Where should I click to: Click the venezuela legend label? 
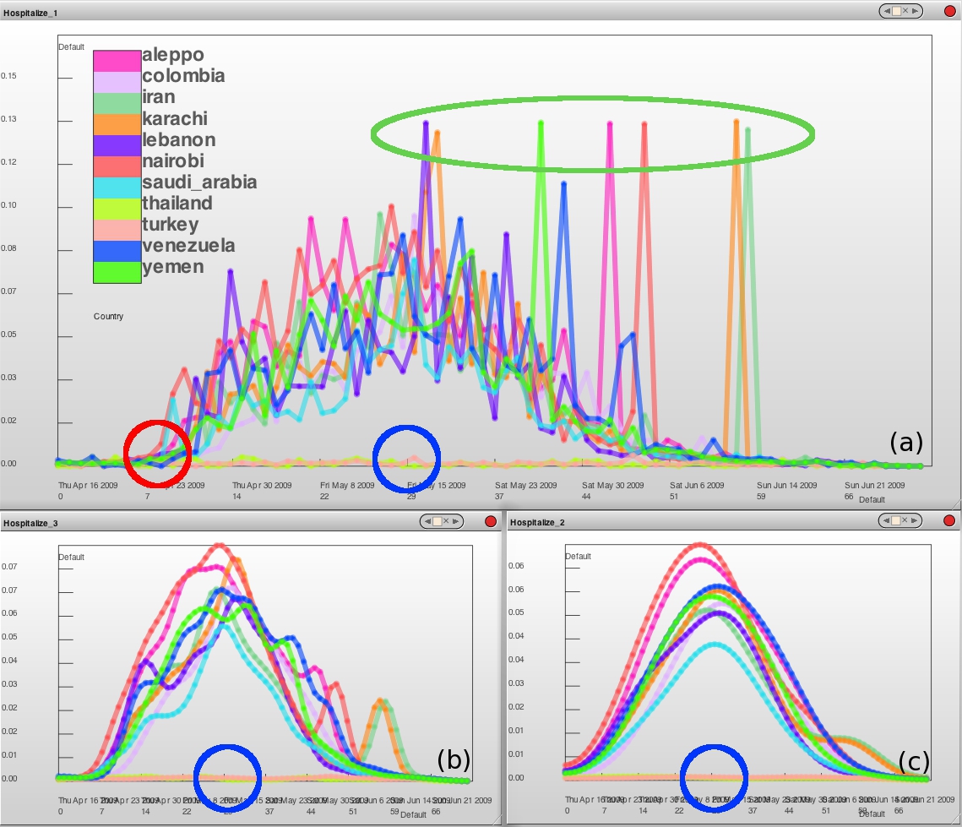[x=189, y=246]
